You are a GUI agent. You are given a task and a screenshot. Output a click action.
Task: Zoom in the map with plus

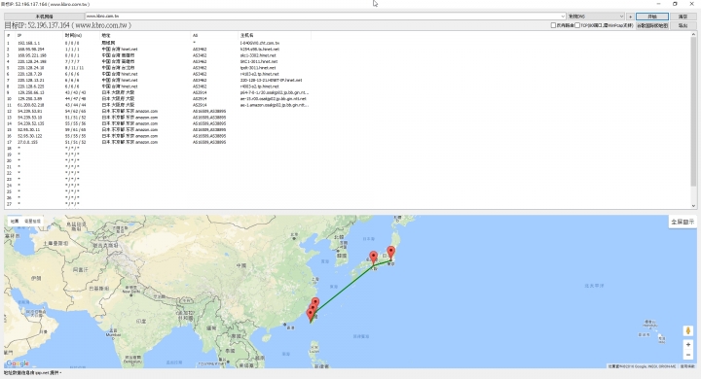(x=688, y=345)
